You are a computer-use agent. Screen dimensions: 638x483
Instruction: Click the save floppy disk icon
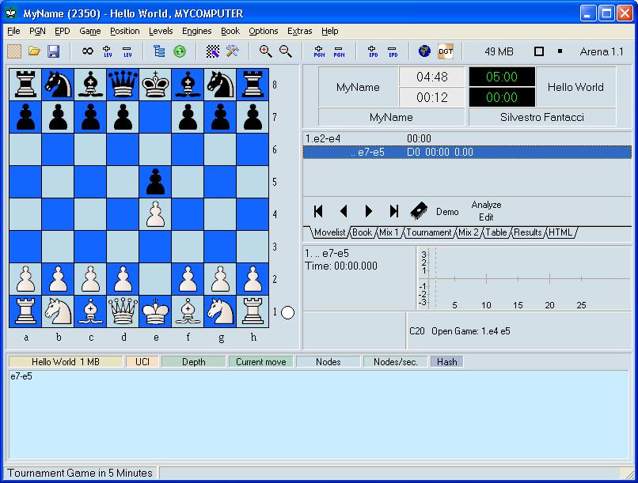pyautogui.click(x=54, y=51)
